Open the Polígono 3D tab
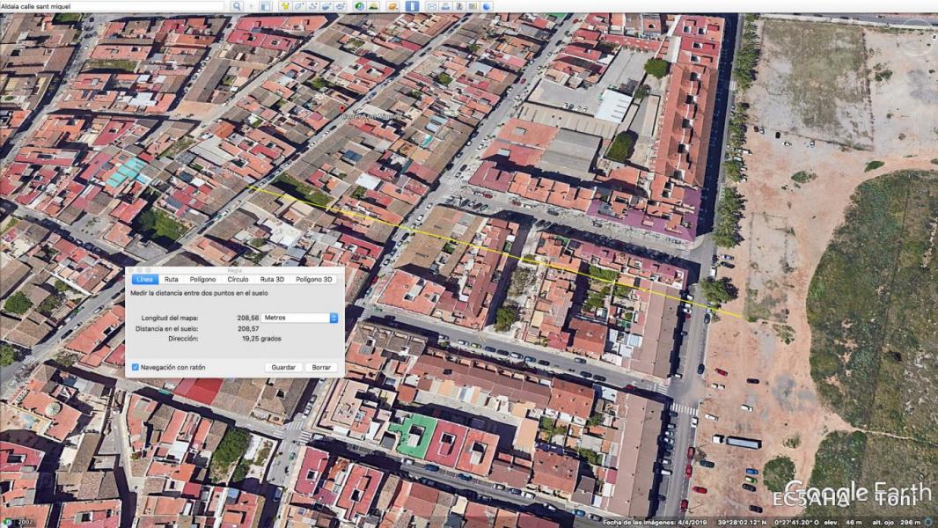The width and height of the screenshot is (938, 528). click(x=314, y=279)
